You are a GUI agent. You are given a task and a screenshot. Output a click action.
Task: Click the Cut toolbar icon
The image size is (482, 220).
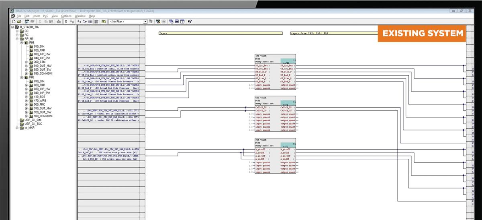pos(40,21)
